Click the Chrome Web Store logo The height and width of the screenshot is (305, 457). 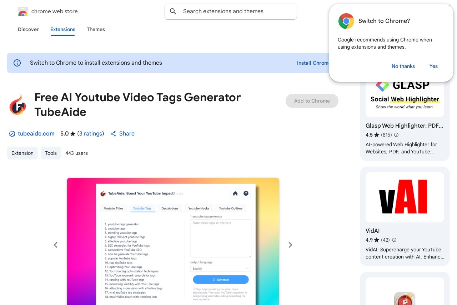23,11
